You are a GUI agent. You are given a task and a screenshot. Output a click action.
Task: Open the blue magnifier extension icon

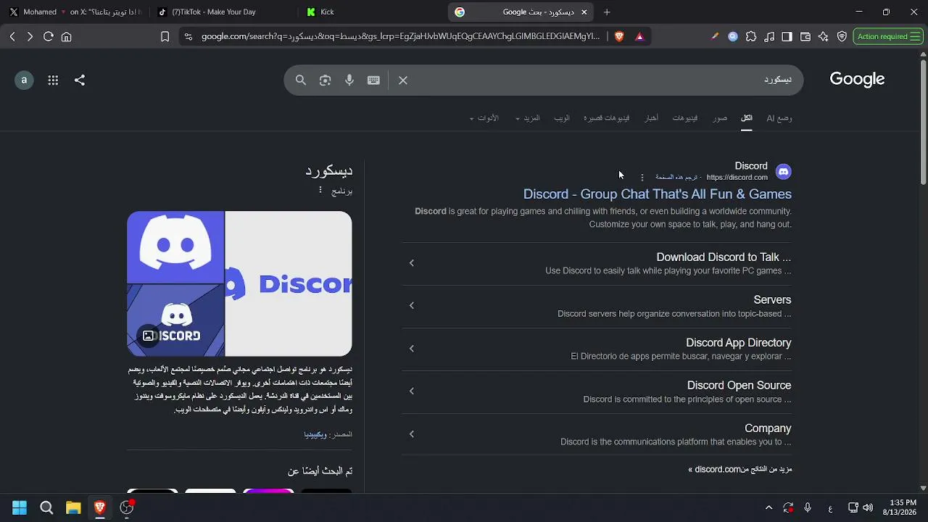tap(733, 36)
